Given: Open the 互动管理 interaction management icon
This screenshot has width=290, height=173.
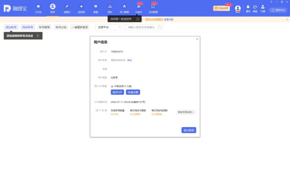Looking at the screenshot, I should 153,9.
